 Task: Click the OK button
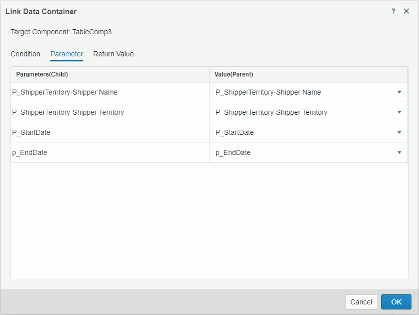tap(396, 302)
